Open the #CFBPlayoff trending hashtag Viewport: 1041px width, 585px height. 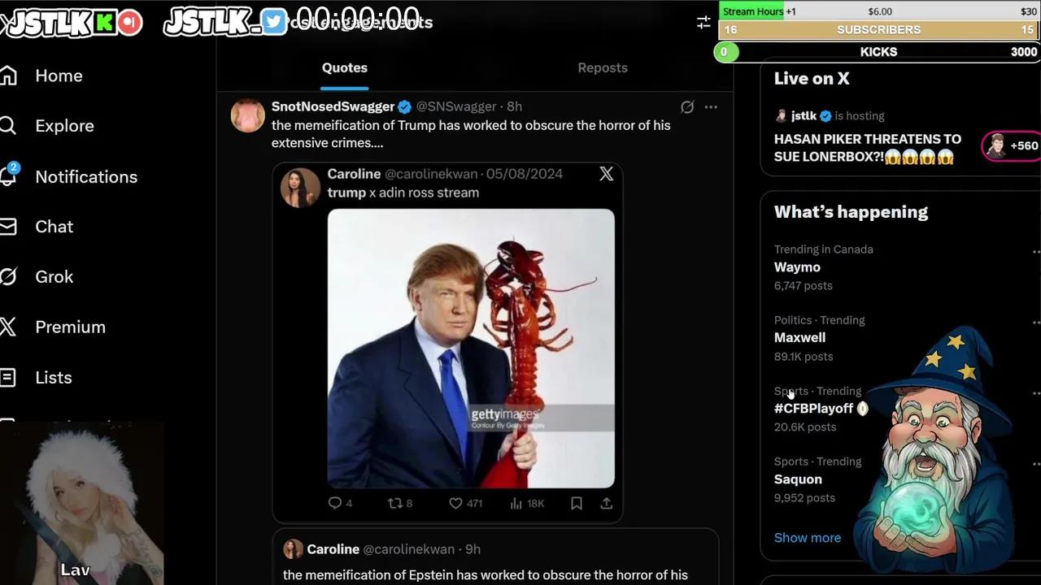point(813,409)
